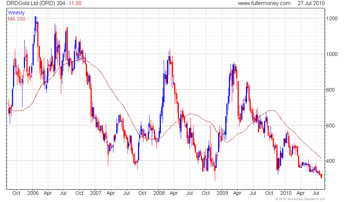Click the date 27 Jul 2010
This screenshot has width=355, height=202.
(311, 3)
